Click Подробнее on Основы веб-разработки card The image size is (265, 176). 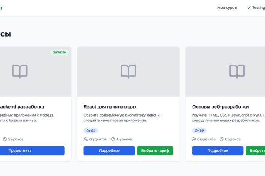coord(218,150)
